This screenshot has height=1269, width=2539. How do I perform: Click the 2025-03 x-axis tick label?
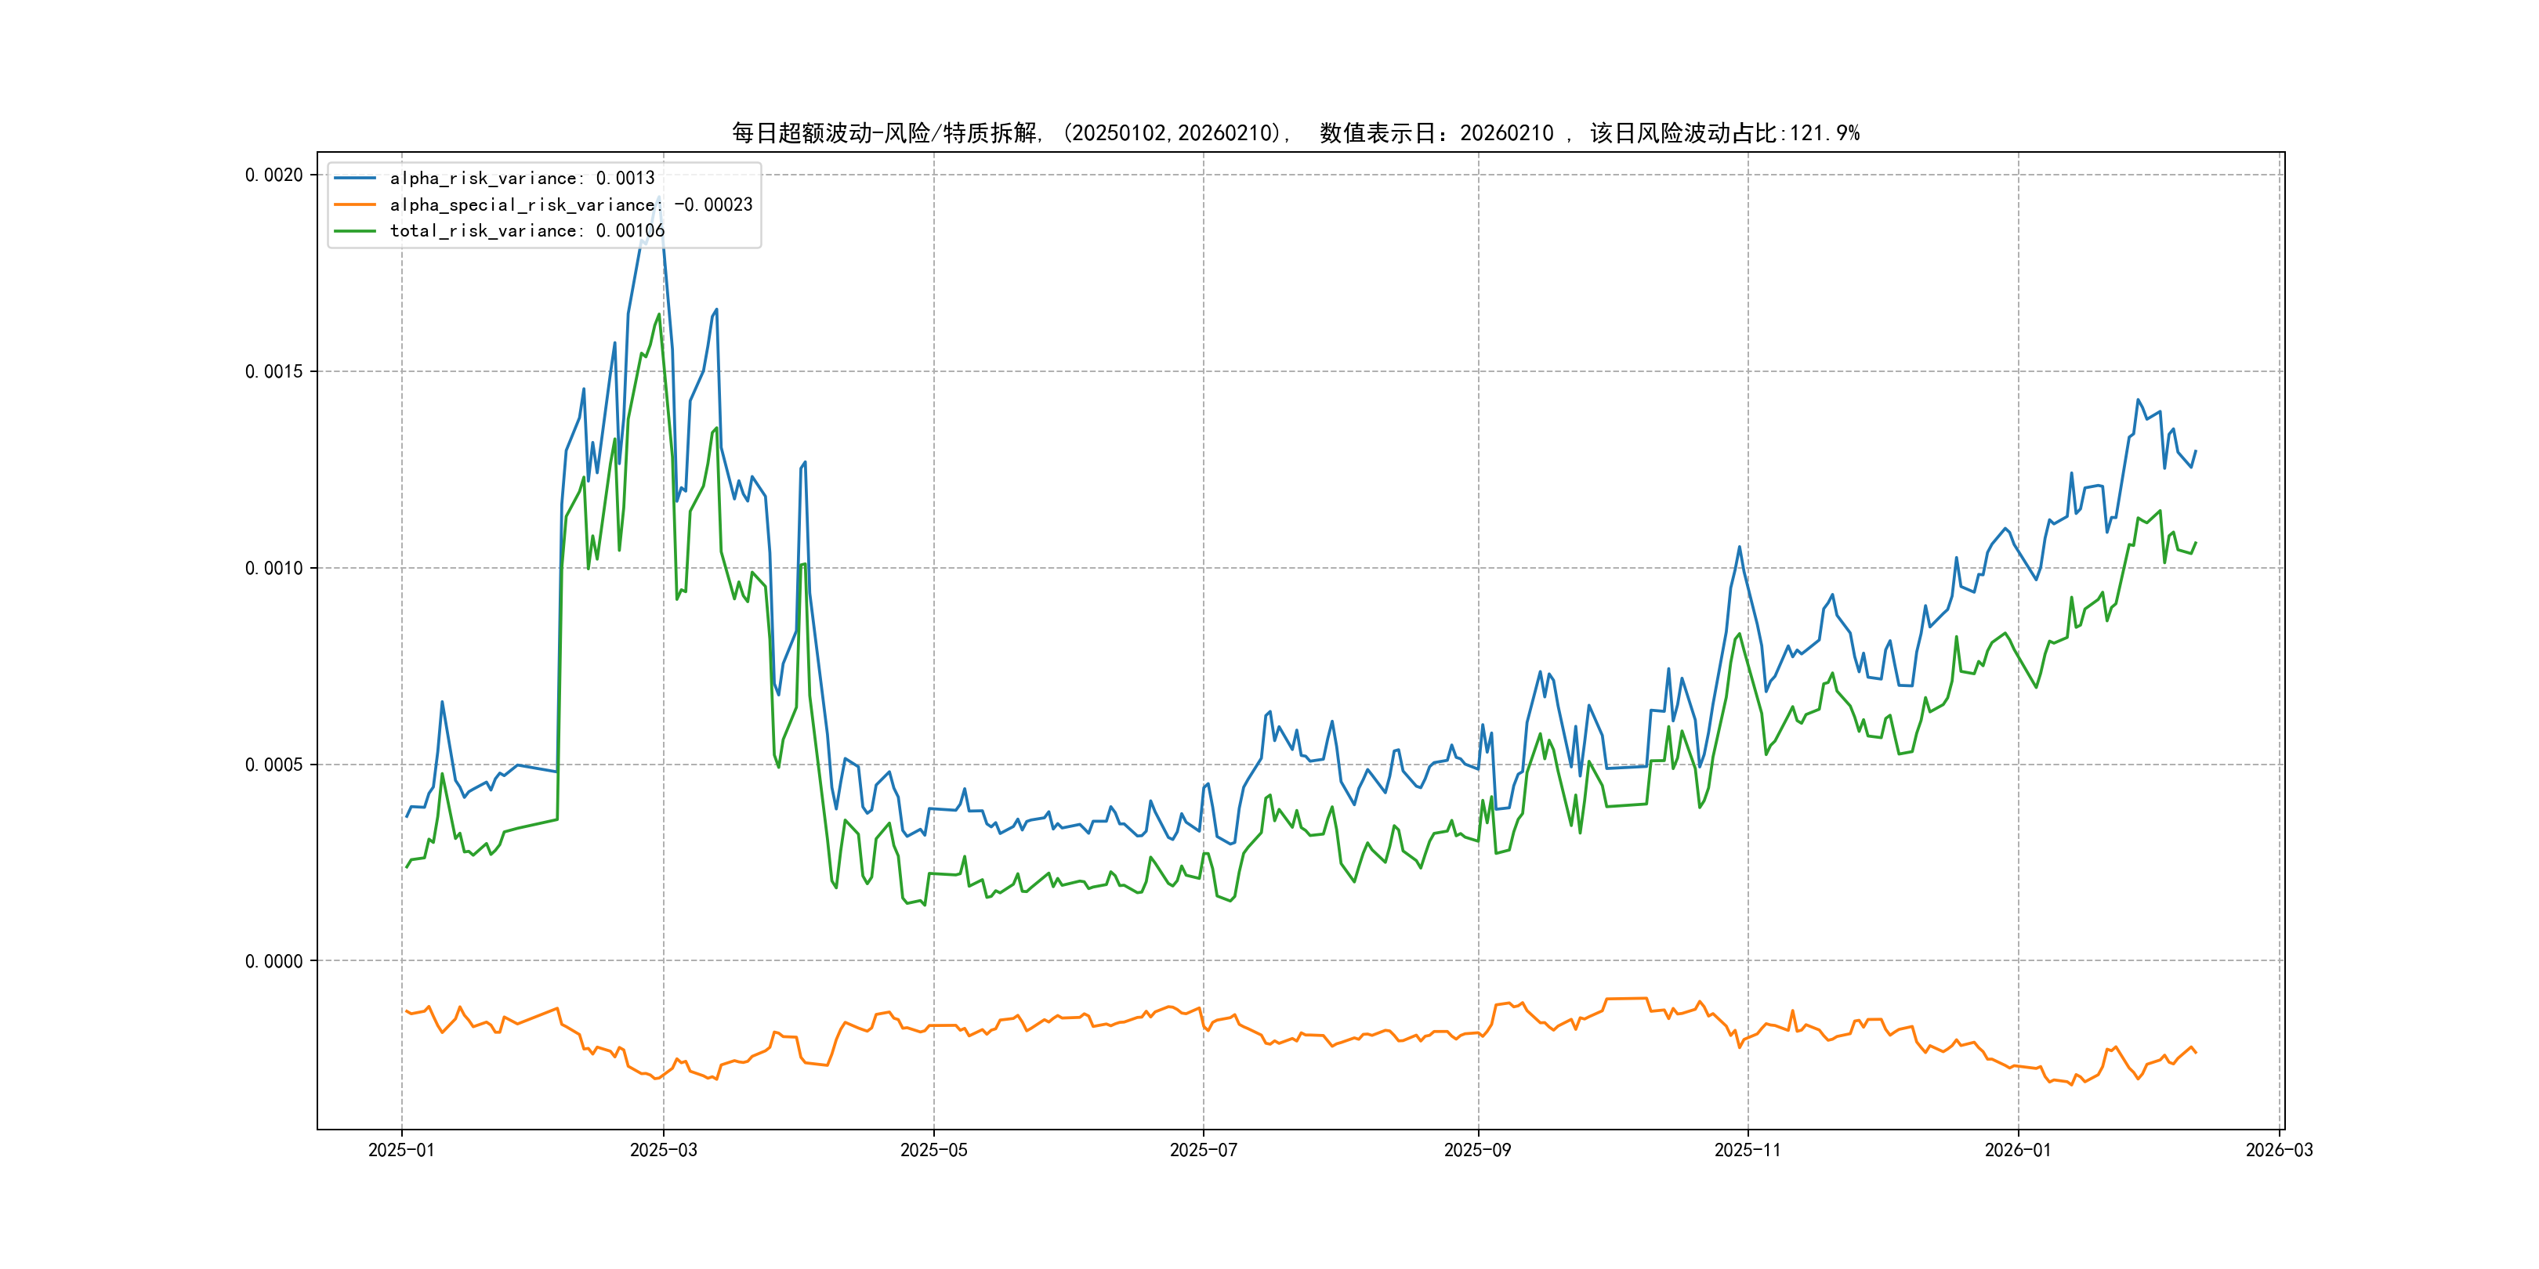point(663,1150)
